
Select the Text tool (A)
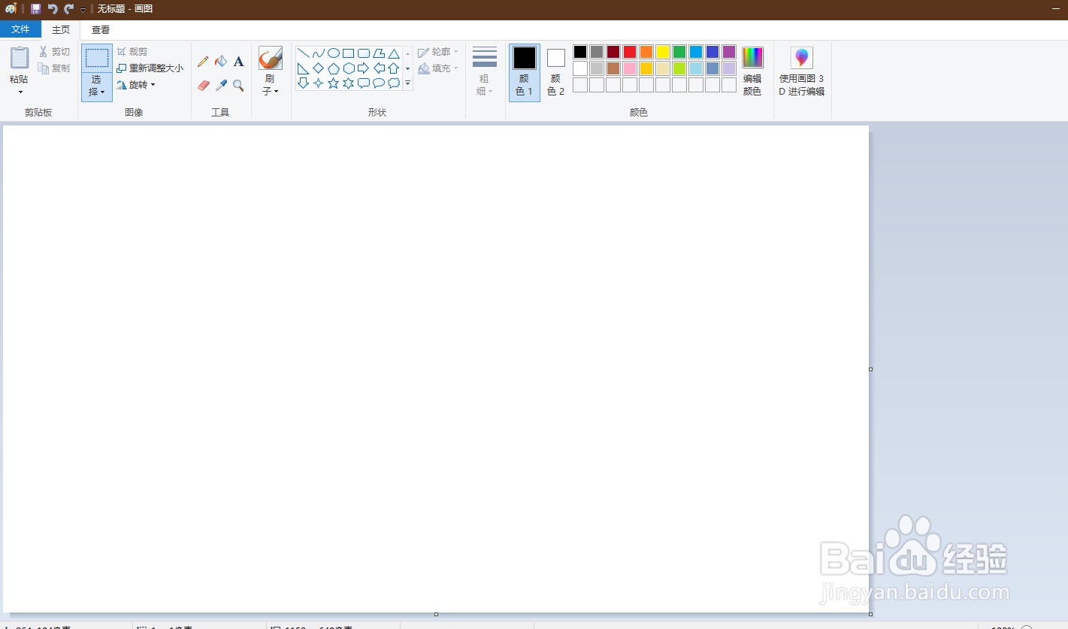[x=238, y=62]
